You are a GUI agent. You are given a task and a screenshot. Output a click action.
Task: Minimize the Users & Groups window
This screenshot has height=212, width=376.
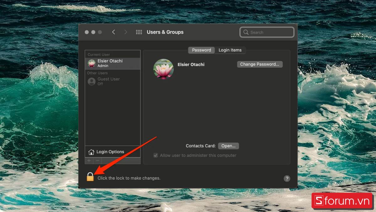pyautogui.click(x=93, y=32)
